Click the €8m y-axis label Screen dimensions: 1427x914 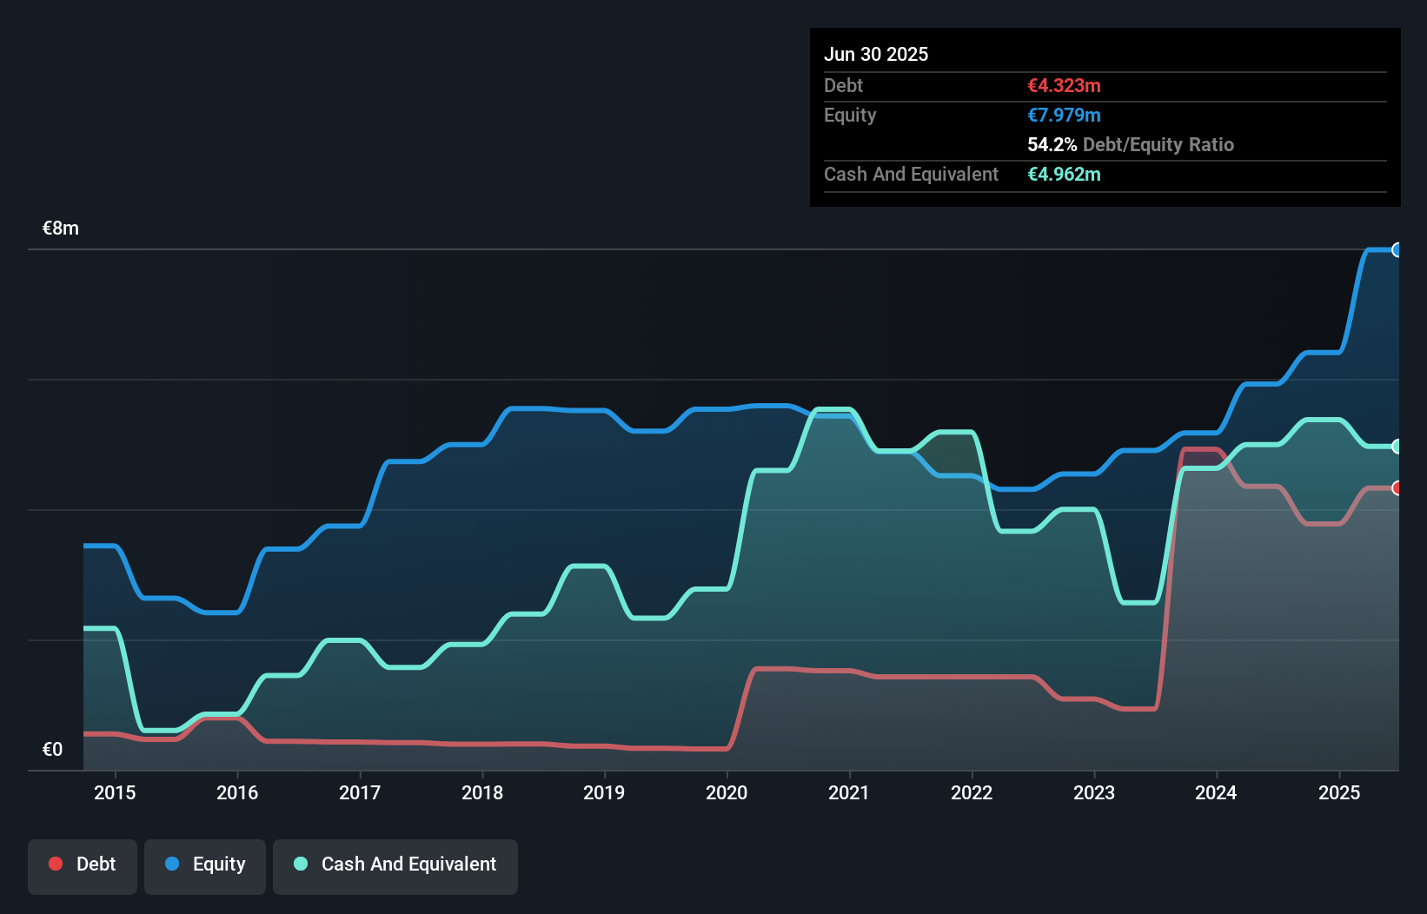[x=61, y=228]
